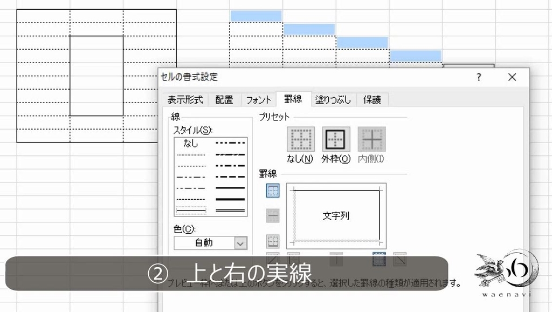The image size is (552, 312).
Task: Click the top edge of the 文字列 preview
Action: [337, 190]
